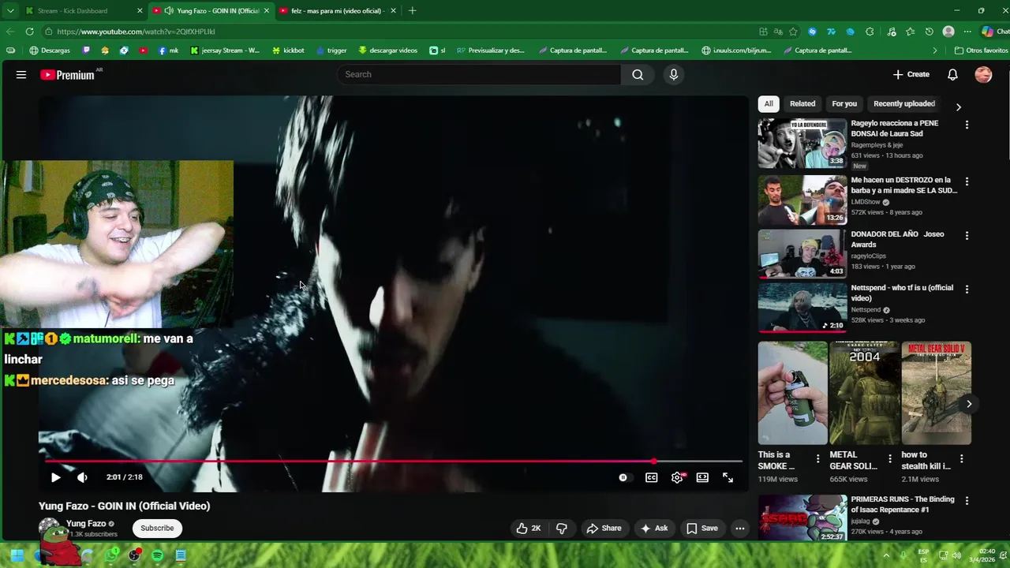Open options for DONADOR DEL AÑO video
Viewport: 1010px width, 568px height.
(967, 235)
